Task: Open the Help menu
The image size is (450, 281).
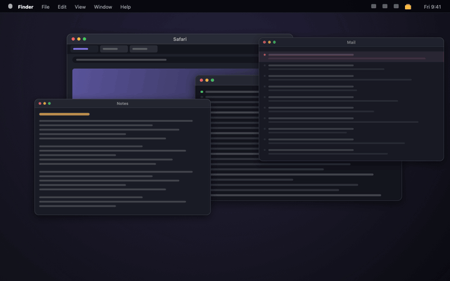Action: 126,7
